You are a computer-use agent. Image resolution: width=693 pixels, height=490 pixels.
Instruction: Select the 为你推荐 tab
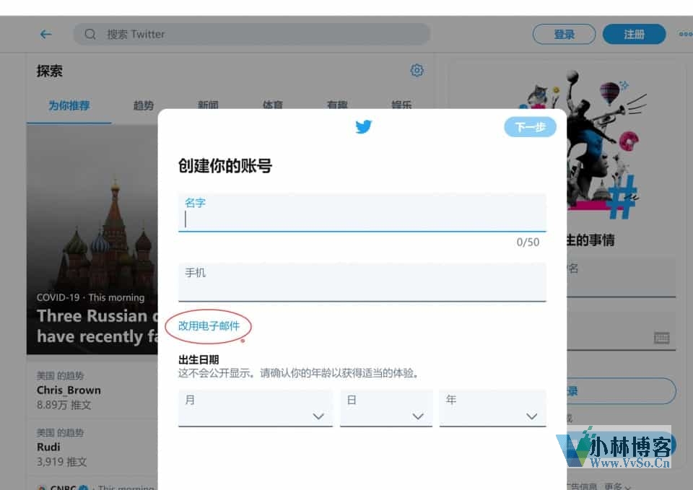(x=69, y=105)
